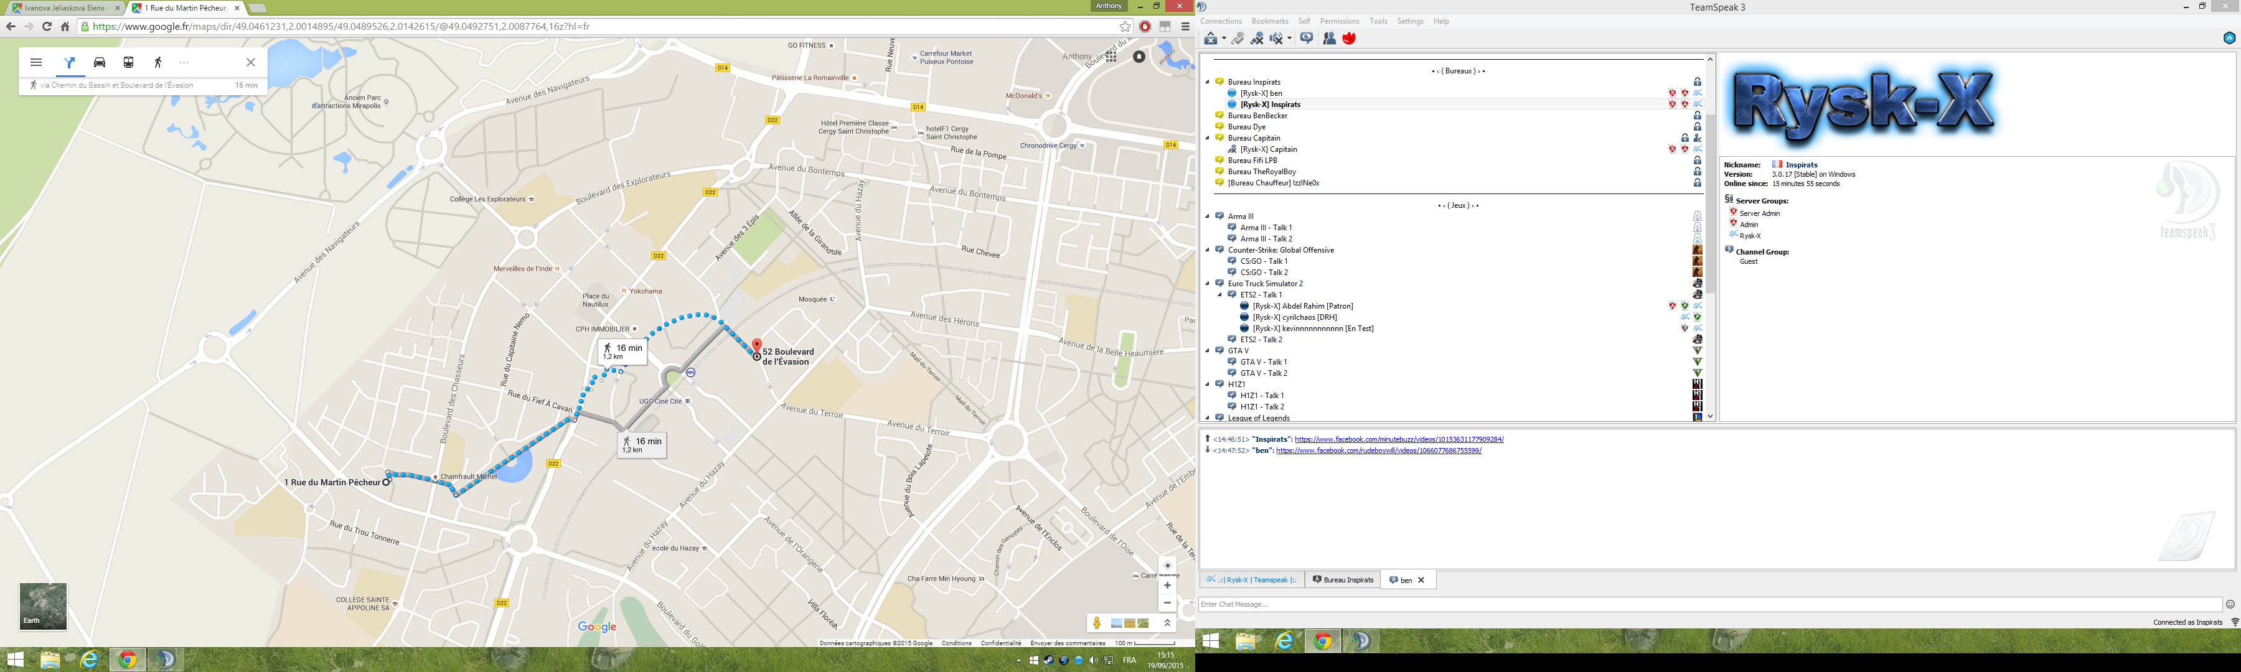Choose driving directions car icon
This screenshot has width=2241, height=672.
click(99, 63)
